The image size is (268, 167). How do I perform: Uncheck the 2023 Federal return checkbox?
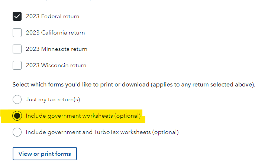pyautogui.click(x=17, y=16)
